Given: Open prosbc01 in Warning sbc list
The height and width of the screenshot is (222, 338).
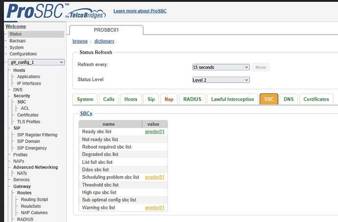Looking at the screenshot, I should coord(154,208).
